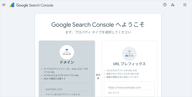The height and width of the screenshot is (97, 192).
Task: Click the subtitle まず、プロパティ タイプを選択してください
Action: (98, 32)
